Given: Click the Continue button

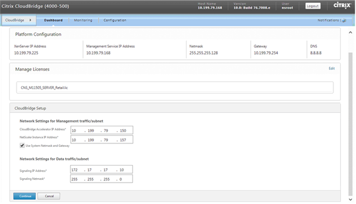Looking at the screenshot, I should 24,196.
